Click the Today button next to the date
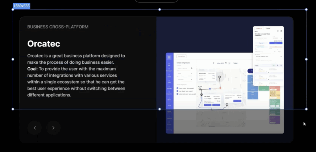The width and height of the screenshot is (316, 152). click(x=235, y=63)
